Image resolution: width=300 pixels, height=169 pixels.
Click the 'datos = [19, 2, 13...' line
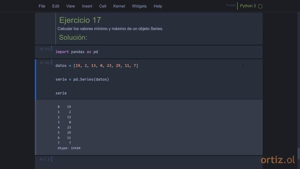[97, 66]
